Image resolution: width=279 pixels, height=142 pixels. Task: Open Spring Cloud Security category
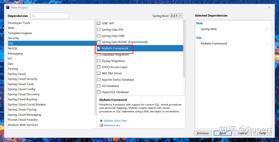(x=22, y=79)
